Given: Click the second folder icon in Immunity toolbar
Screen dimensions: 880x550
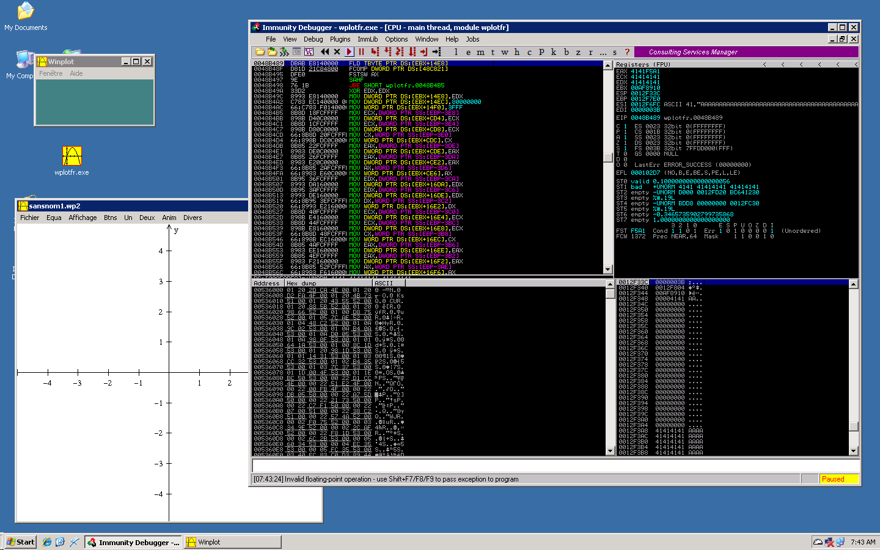Looking at the screenshot, I should (272, 52).
